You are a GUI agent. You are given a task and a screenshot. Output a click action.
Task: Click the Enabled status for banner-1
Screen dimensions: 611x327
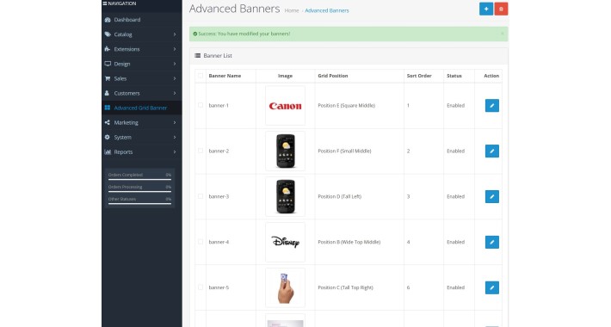pyautogui.click(x=455, y=105)
